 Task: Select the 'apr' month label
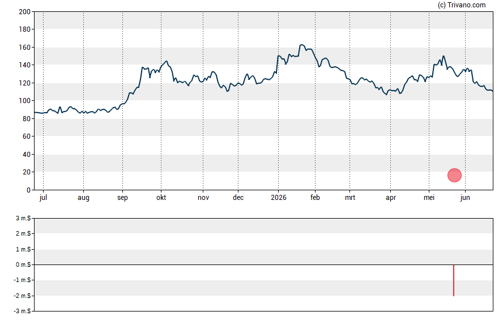click(391, 198)
